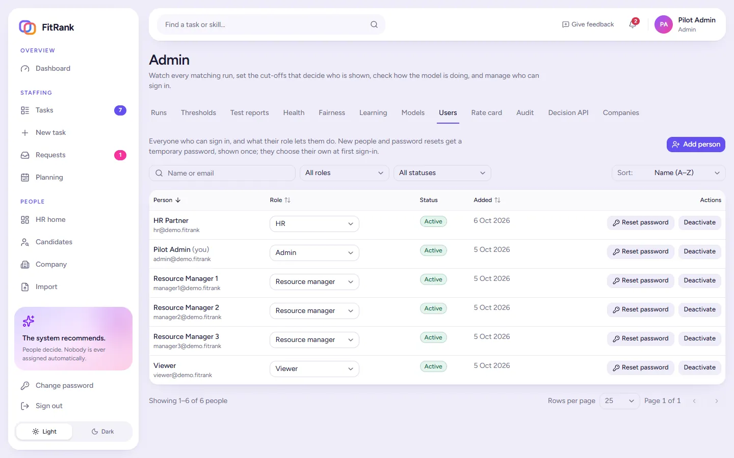Switch to the Rate card tab
Image resolution: width=734 pixels, height=458 pixels.
[486, 113]
